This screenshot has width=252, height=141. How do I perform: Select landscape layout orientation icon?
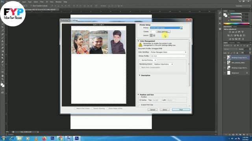coord(154,35)
